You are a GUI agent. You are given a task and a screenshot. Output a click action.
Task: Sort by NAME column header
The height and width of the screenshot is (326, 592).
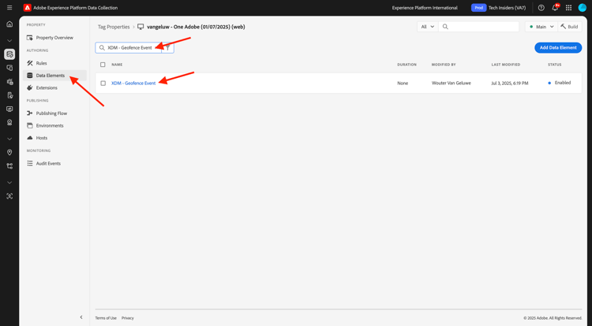click(x=117, y=65)
